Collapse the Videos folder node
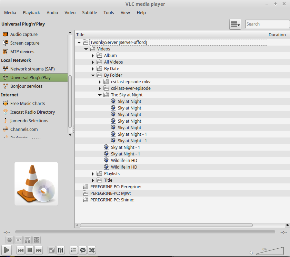Image resolution: width=290 pixels, height=257 pixels. click(86, 49)
